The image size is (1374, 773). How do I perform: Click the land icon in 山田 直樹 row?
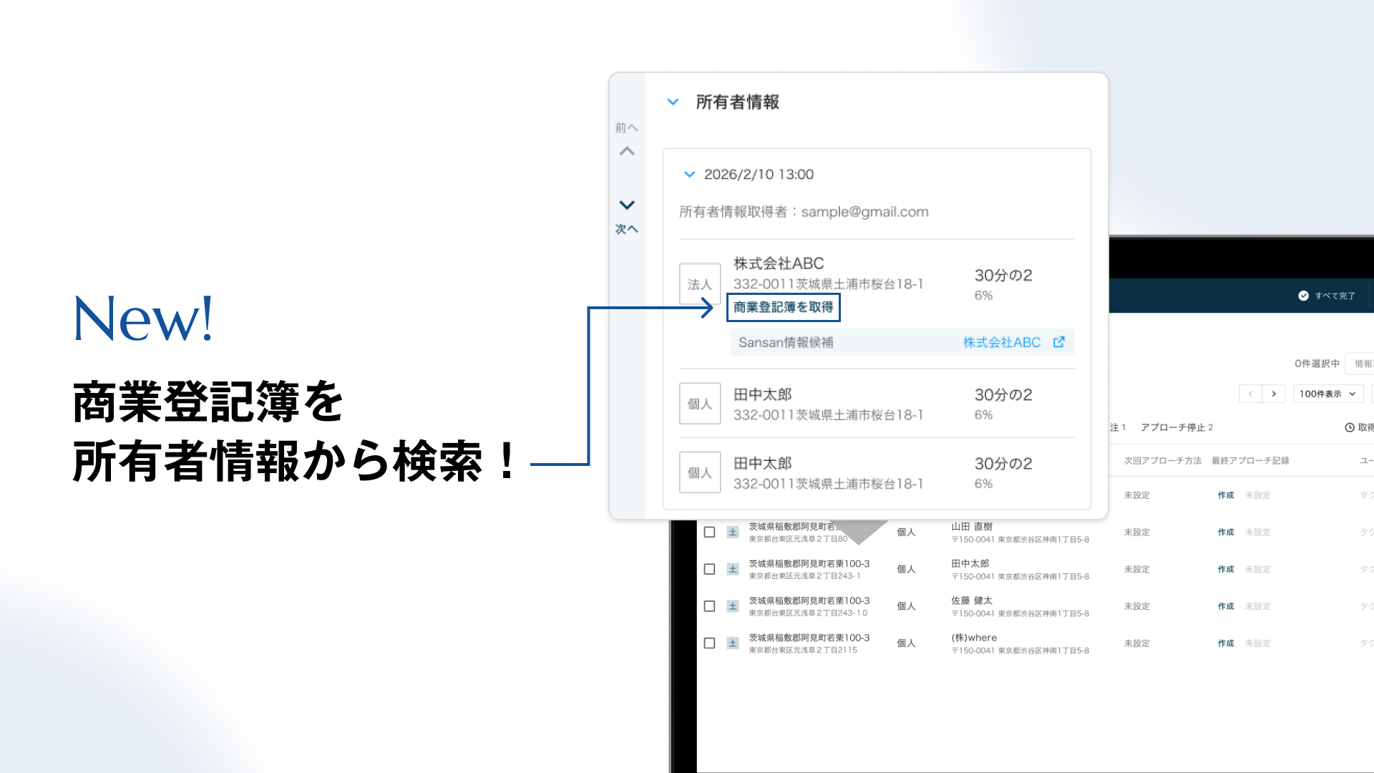(733, 532)
